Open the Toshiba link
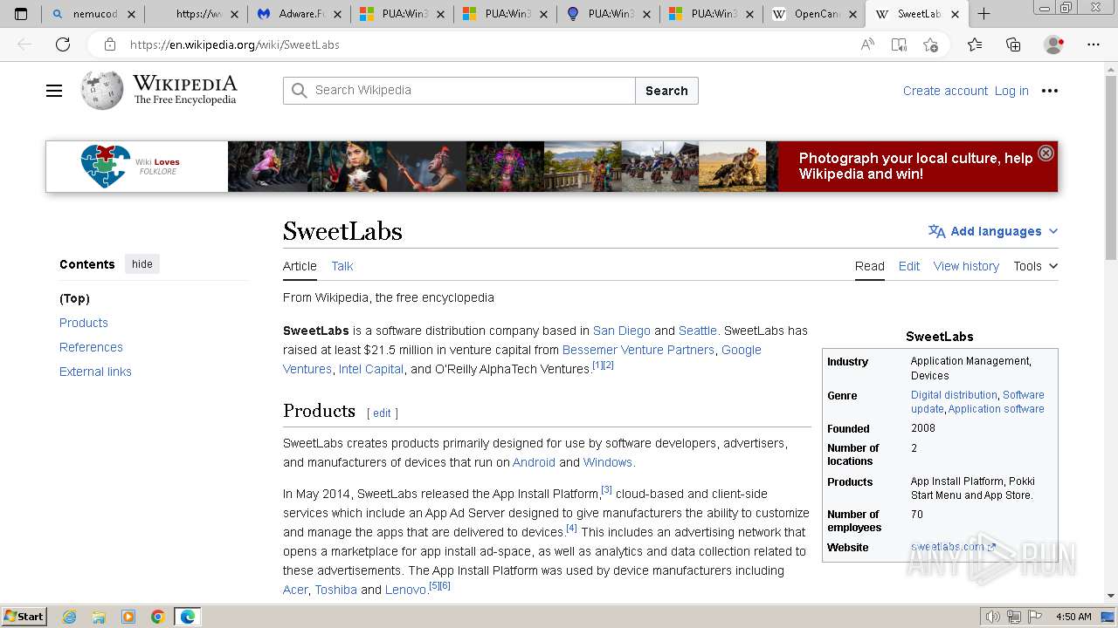 tap(336, 590)
